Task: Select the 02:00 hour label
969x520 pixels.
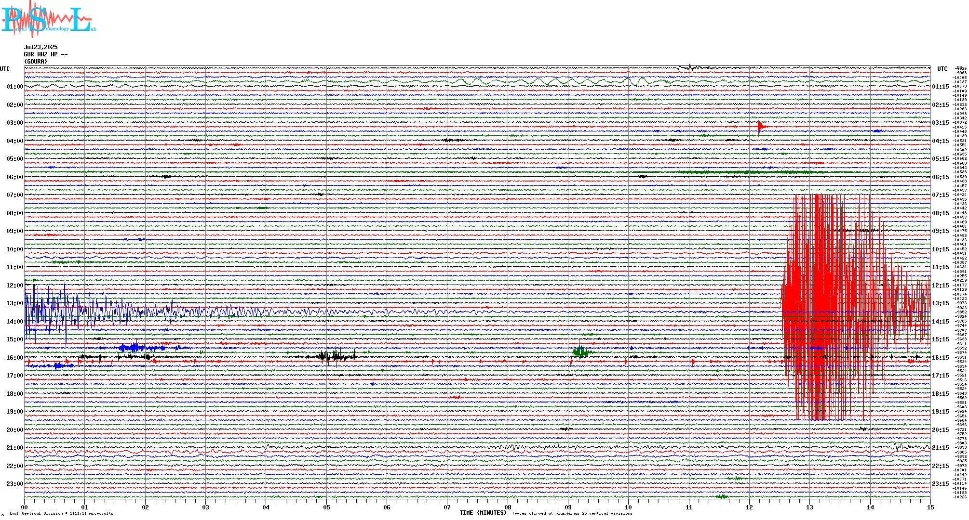Action: click(14, 105)
